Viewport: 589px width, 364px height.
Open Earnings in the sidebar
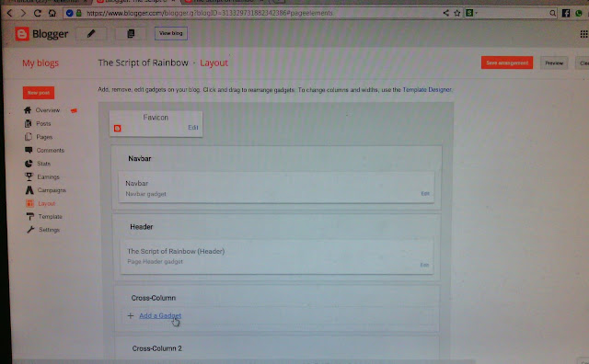point(48,176)
